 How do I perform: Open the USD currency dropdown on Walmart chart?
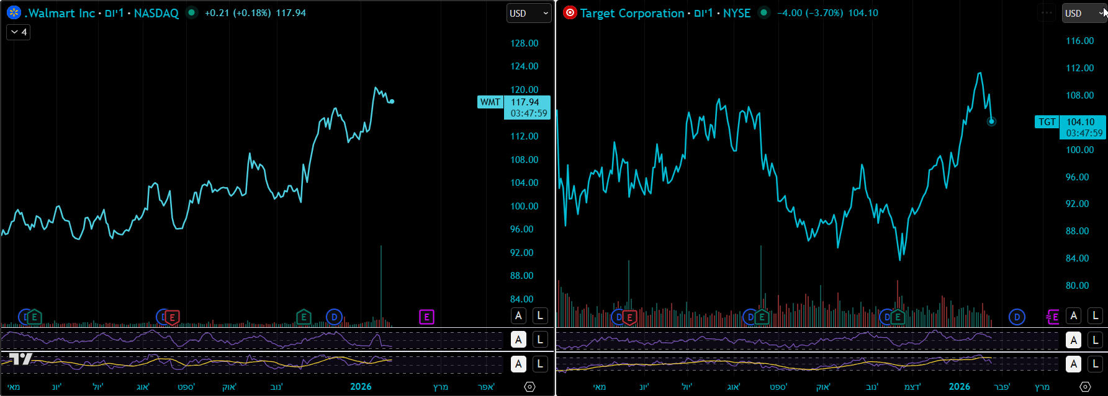point(529,13)
